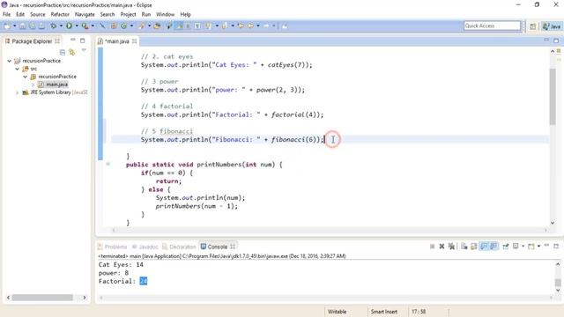The image size is (564, 317).
Task: Remove all terminated launches icon
Action: 451,247
